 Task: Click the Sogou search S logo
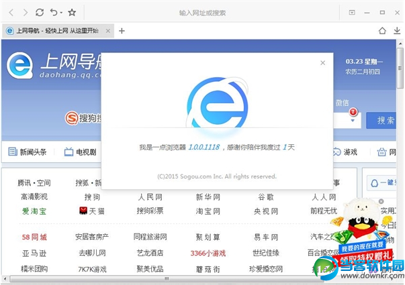(72, 118)
